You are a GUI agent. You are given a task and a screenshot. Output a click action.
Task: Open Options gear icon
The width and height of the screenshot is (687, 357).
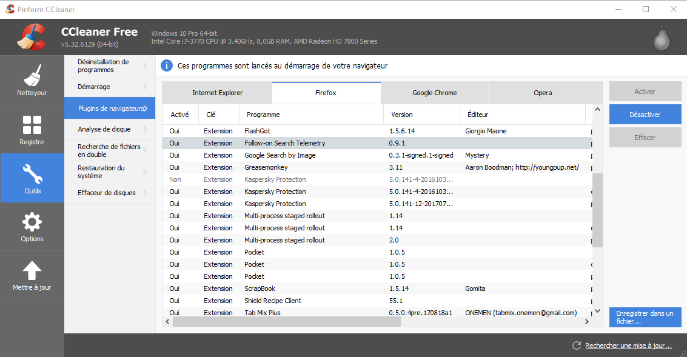[32, 222]
